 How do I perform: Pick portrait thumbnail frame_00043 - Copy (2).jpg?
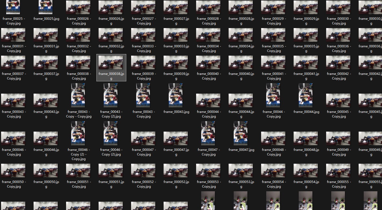[111, 95]
